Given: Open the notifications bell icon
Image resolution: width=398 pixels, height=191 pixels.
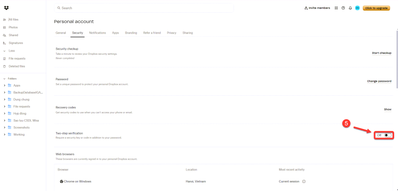Looking at the screenshot, I should [350, 8].
